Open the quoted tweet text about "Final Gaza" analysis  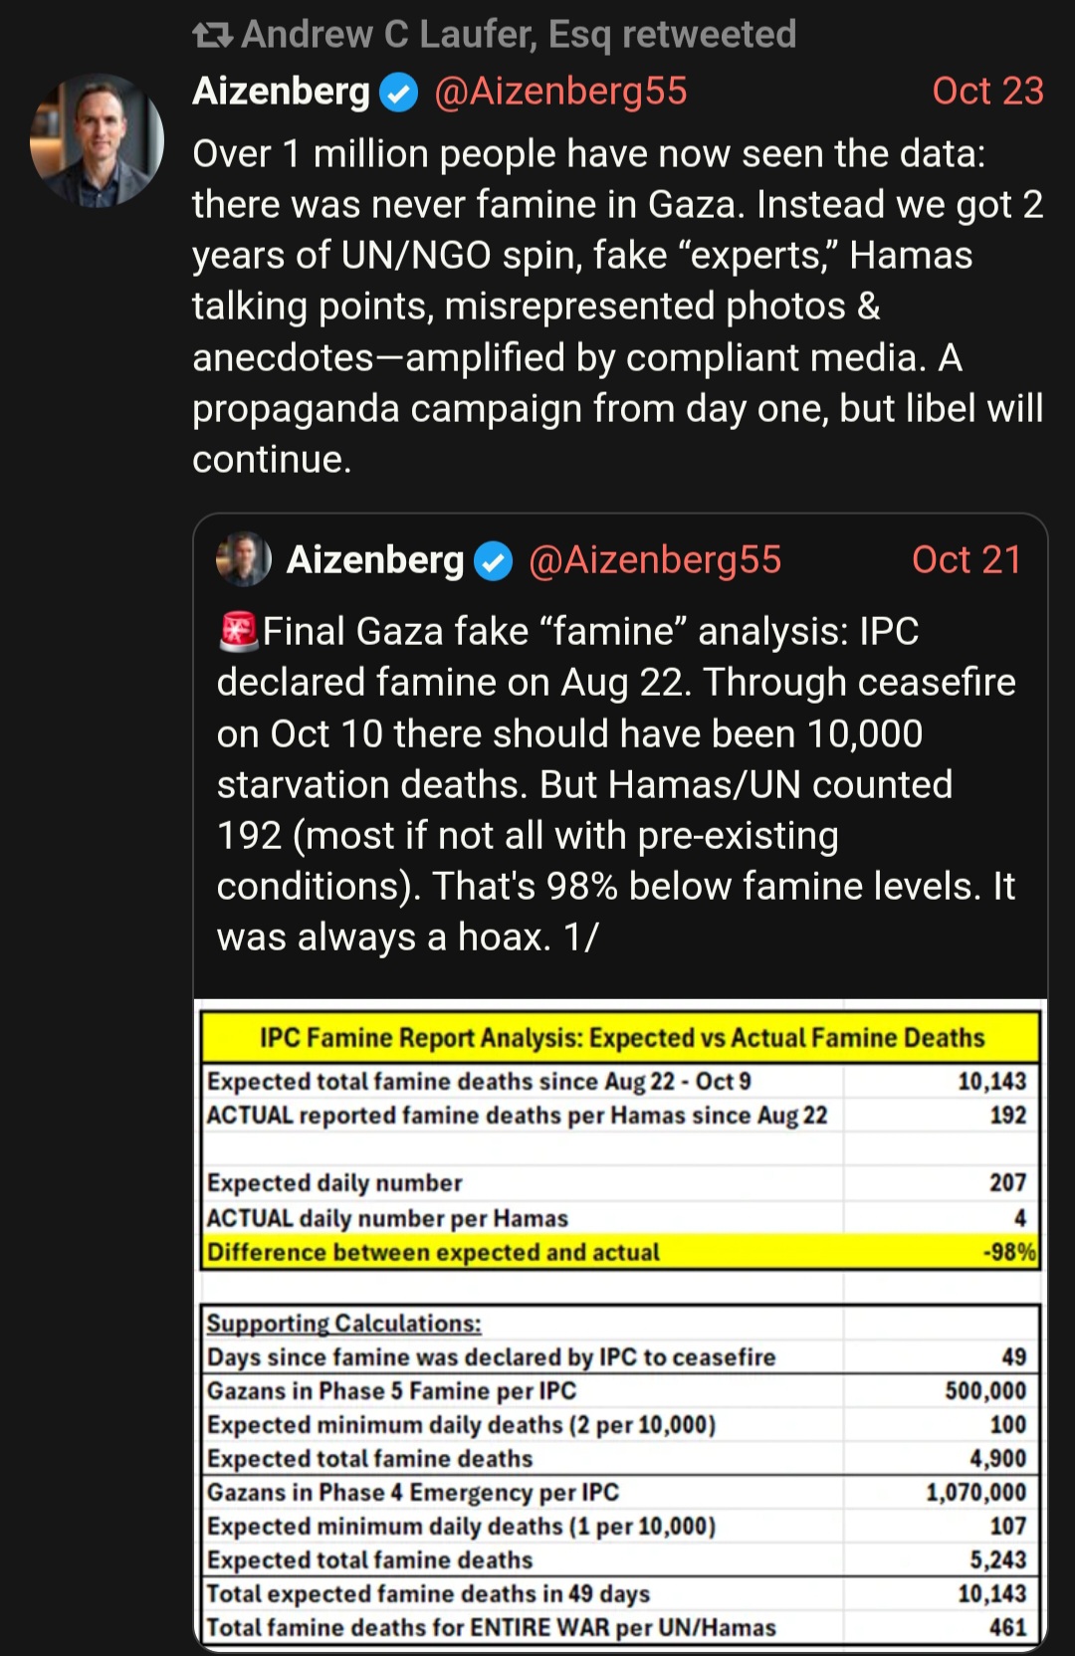point(617,784)
